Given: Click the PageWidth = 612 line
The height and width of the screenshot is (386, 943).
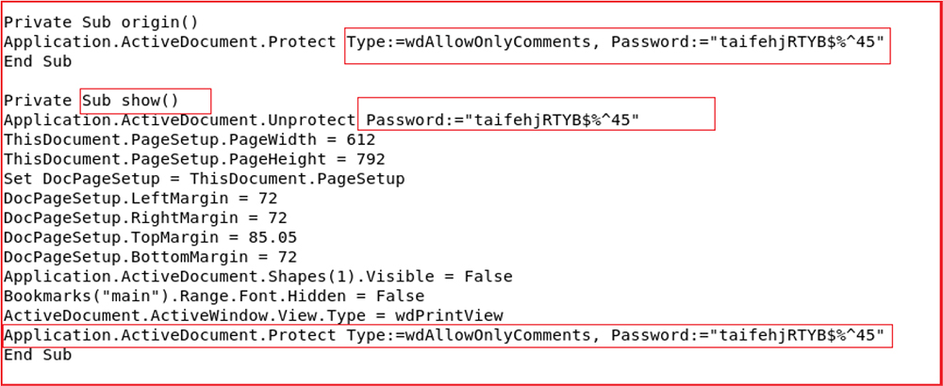Looking at the screenshot, I should coord(190,140).
